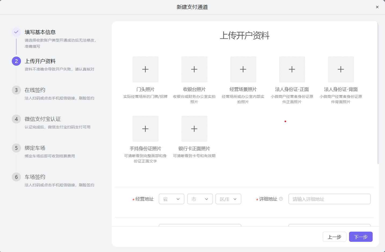Screen dimensions: 385x252
Task: Select the completed 填写基本信息 checkmark step
Action: click(16, 32)
